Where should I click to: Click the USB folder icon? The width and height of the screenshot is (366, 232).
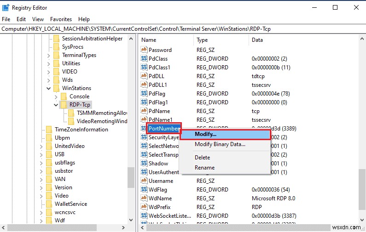coord(49,154)
